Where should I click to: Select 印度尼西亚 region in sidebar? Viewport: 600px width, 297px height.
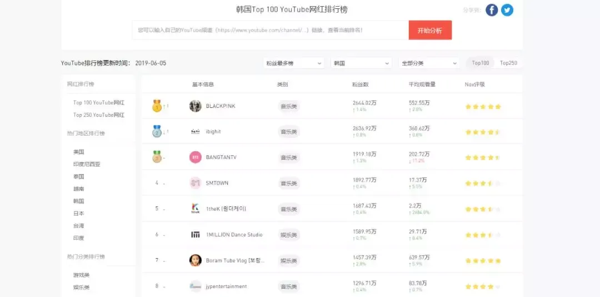[87, 164]
